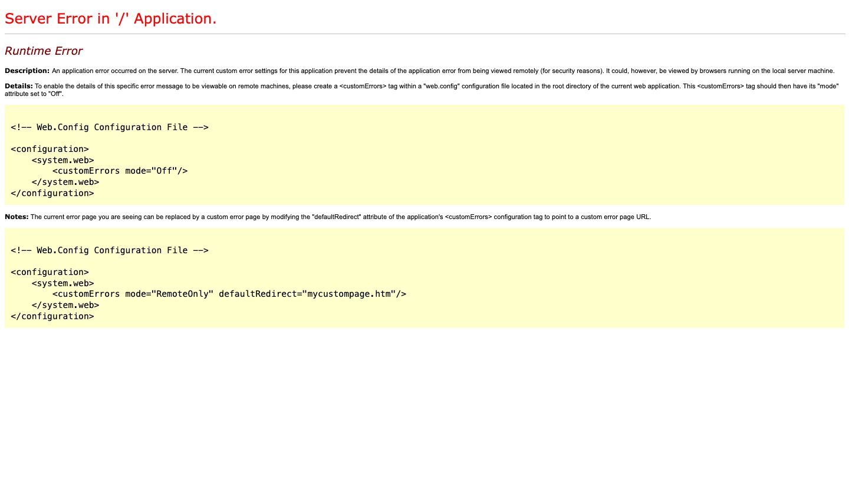
Task: Click opening <system.web> tag in second code block
Action: tap(62, 283)
